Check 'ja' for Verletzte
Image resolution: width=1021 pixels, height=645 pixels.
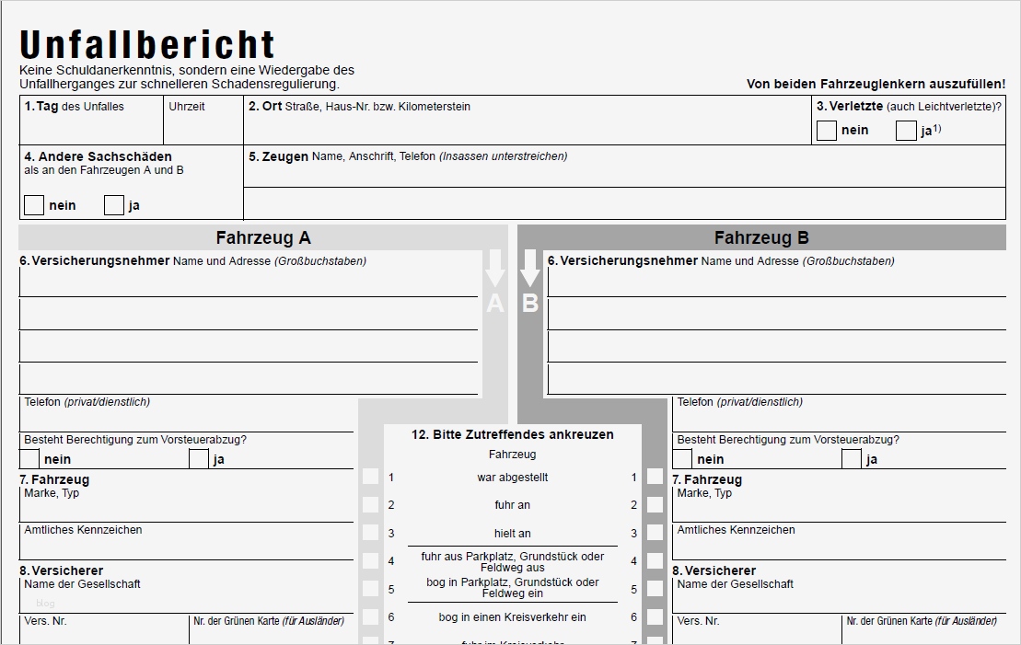tap(906, 130)
